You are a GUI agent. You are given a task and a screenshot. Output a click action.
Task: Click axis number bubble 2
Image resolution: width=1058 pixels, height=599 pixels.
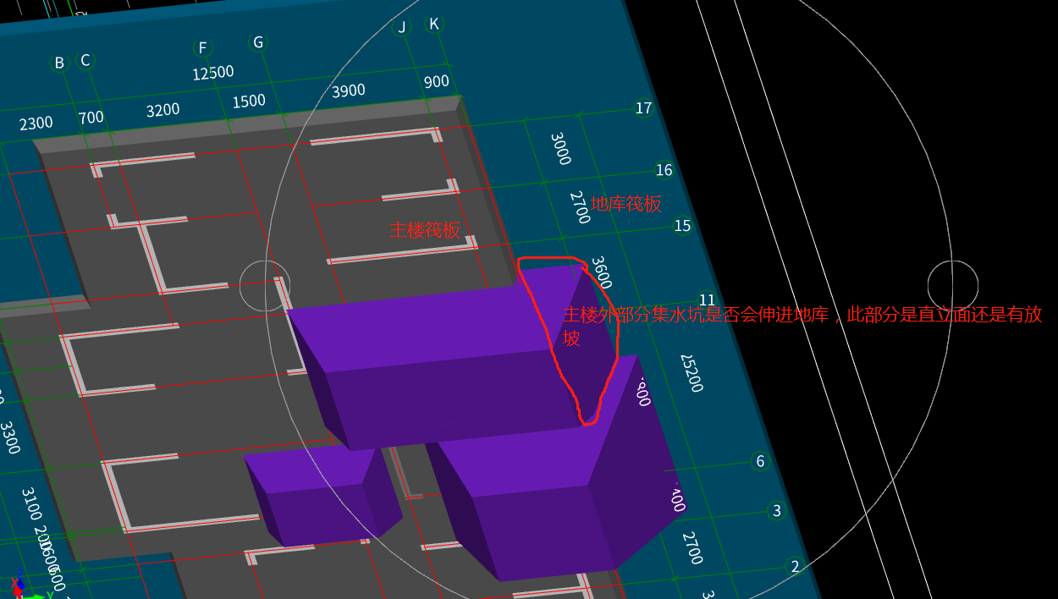coord(794,566)
